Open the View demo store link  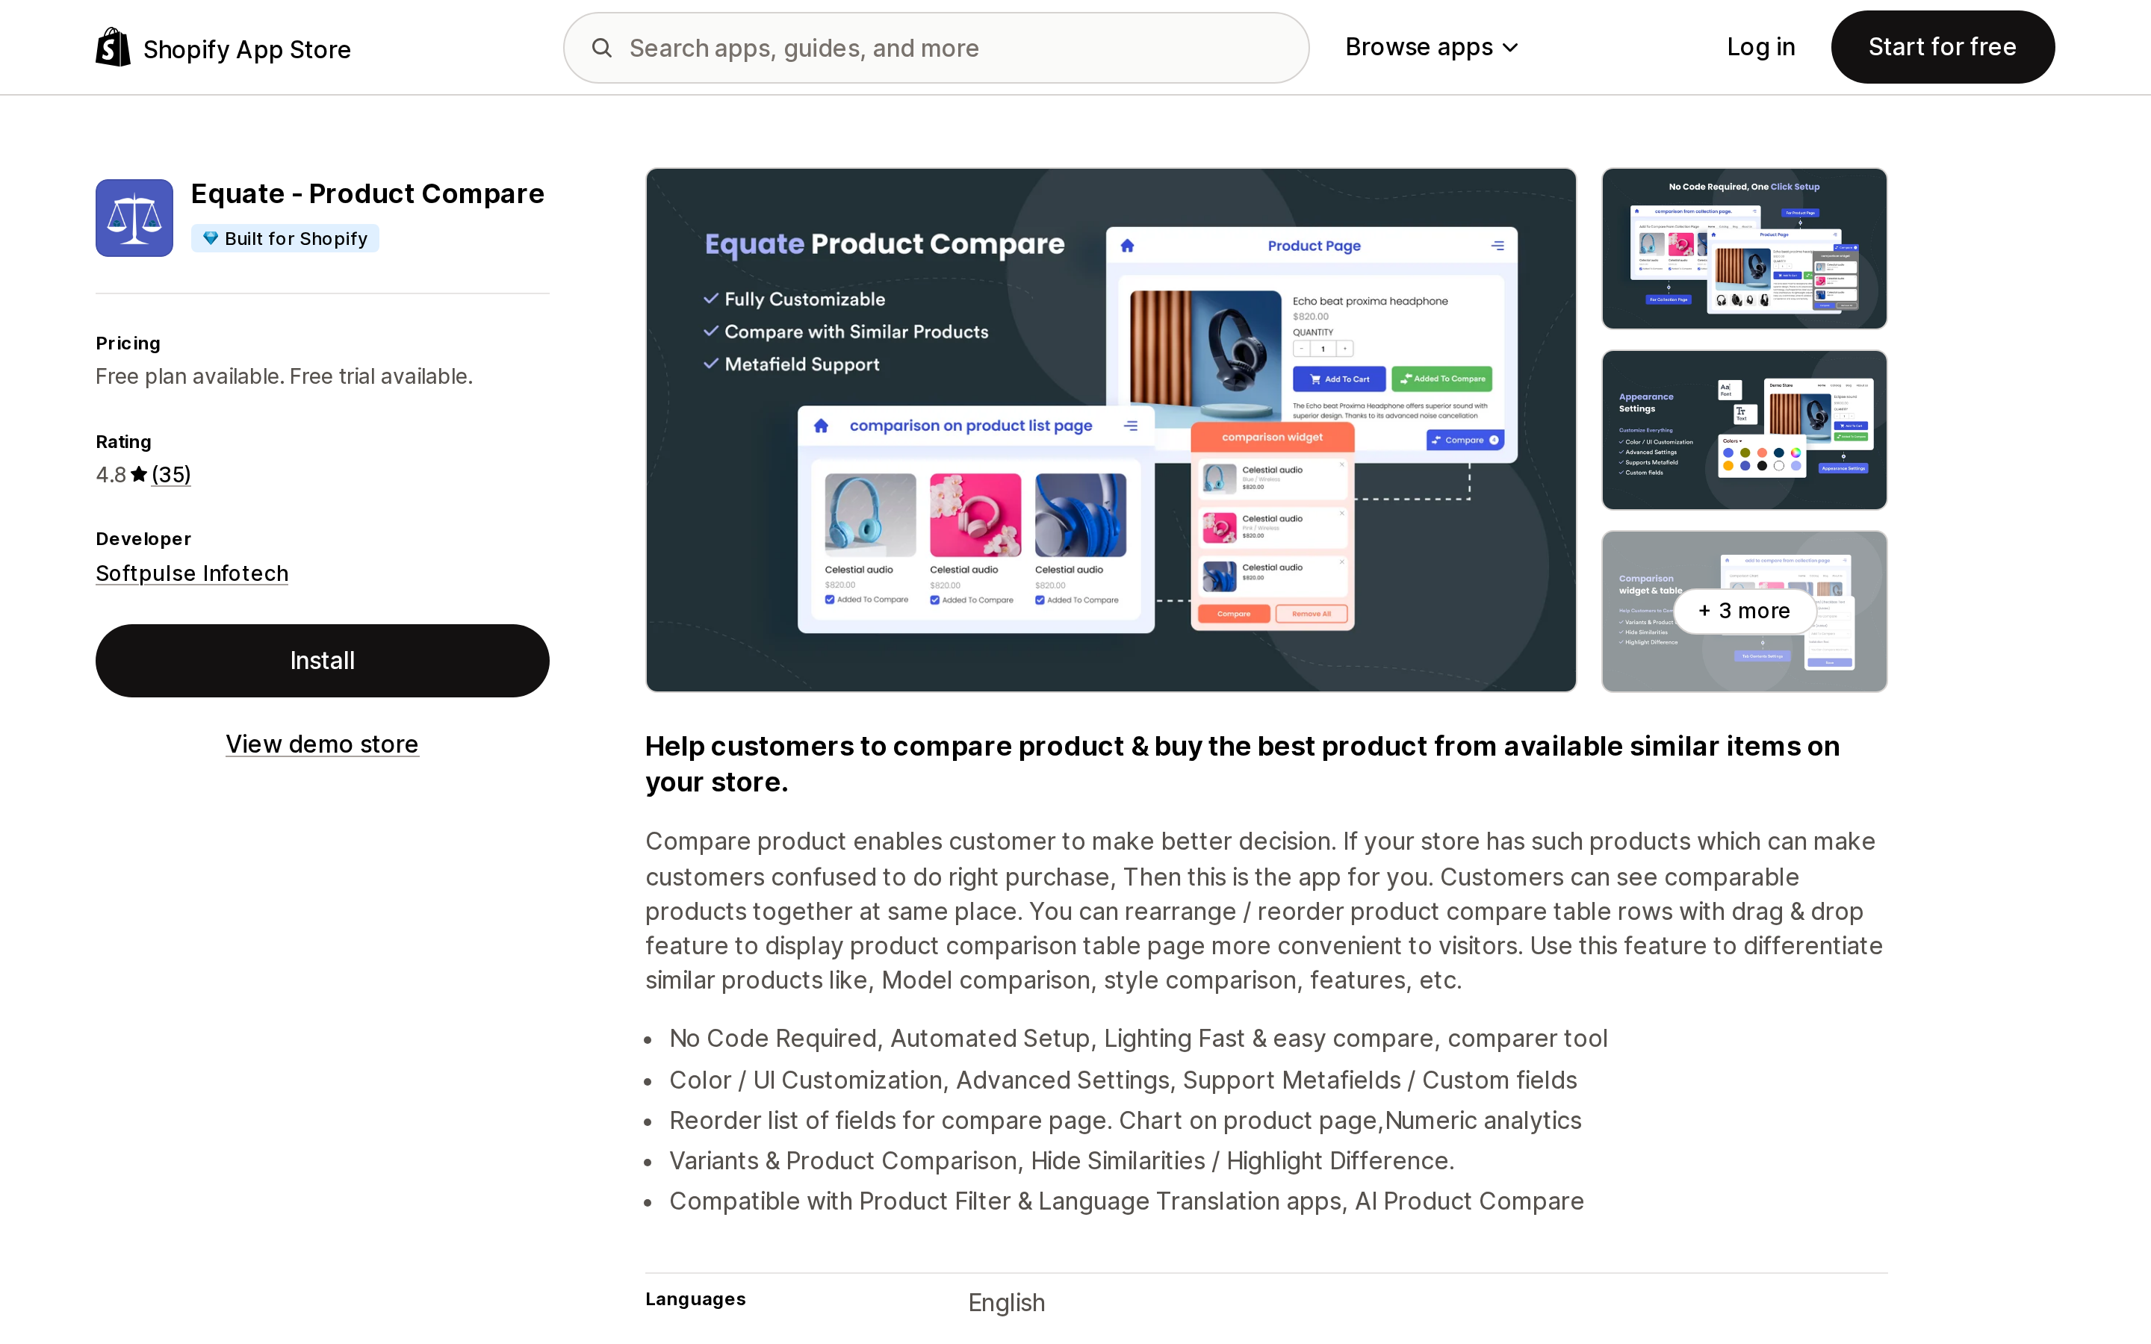coord(322,744)
